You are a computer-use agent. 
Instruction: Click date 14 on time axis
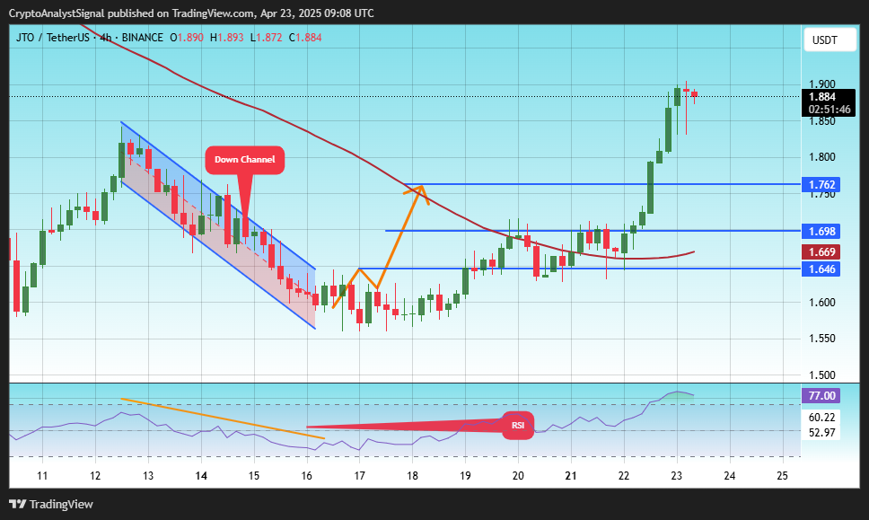201,476
